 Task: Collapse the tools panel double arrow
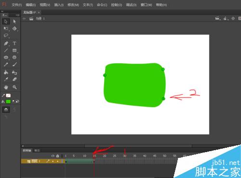(2, 12)
